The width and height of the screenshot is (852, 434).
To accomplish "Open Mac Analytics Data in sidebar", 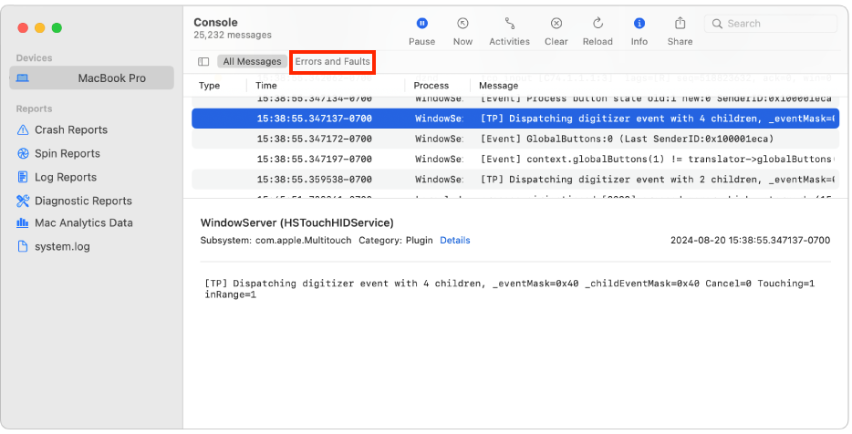I will point(84,222).
